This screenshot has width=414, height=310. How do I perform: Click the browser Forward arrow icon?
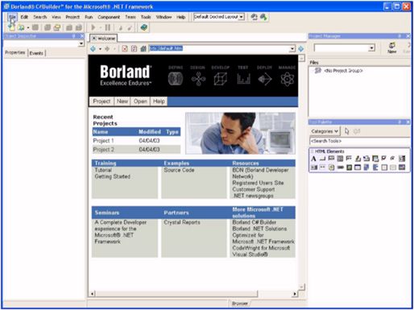[107, 48]
